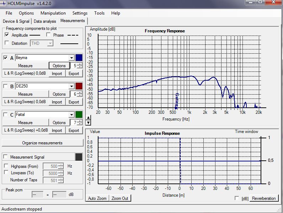Click Import for measurement B
The width and height of the screenshot is (283, 213).
[x=57, y=102]
